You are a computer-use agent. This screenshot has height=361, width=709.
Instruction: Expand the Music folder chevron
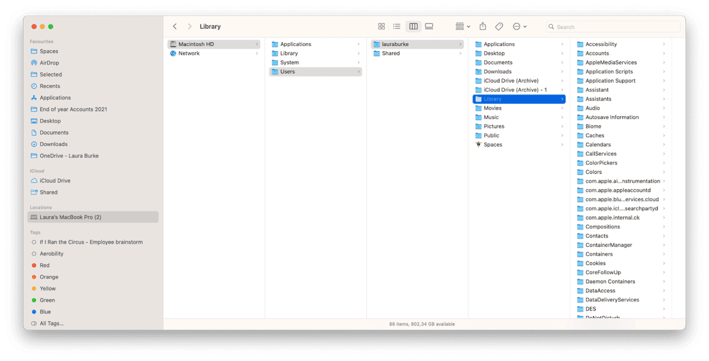click(561, 117)
